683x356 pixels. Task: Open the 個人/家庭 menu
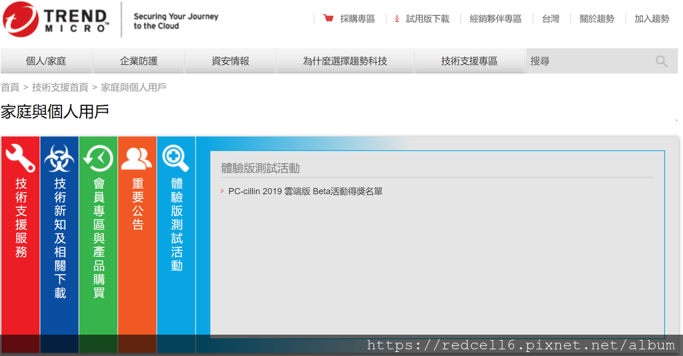(x=46, y=61)
